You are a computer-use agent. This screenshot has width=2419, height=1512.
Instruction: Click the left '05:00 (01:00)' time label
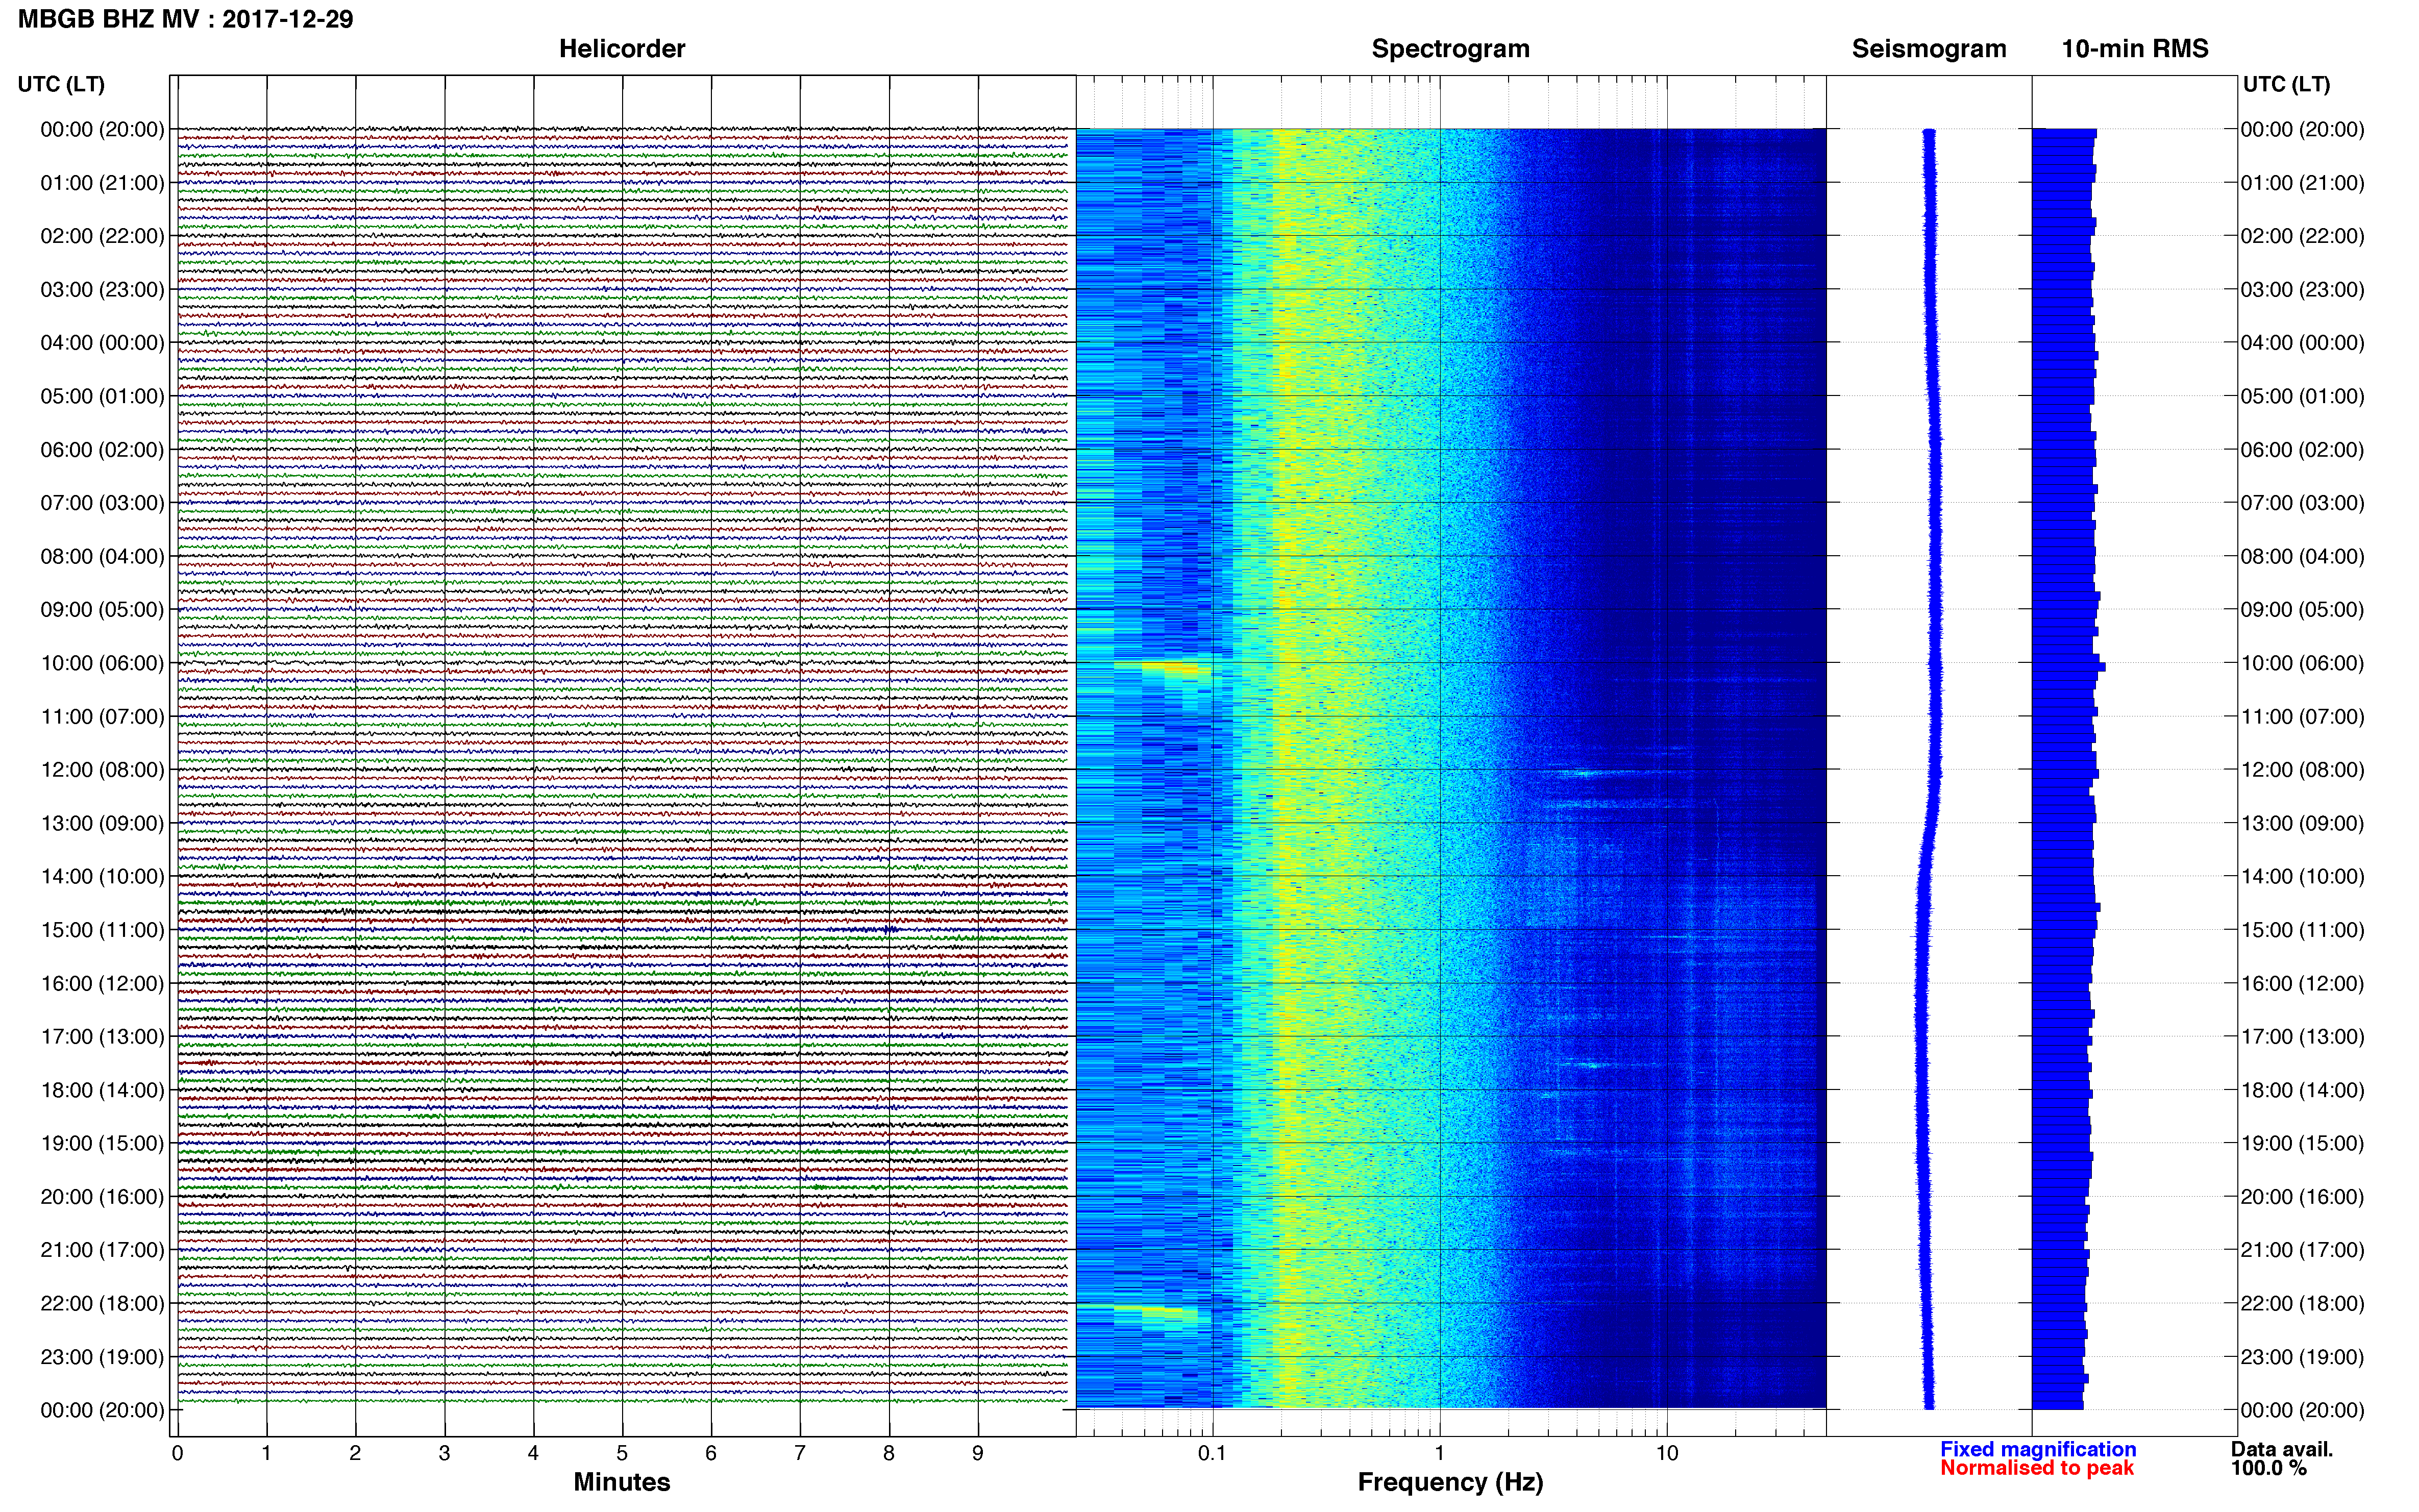point(102,396)
